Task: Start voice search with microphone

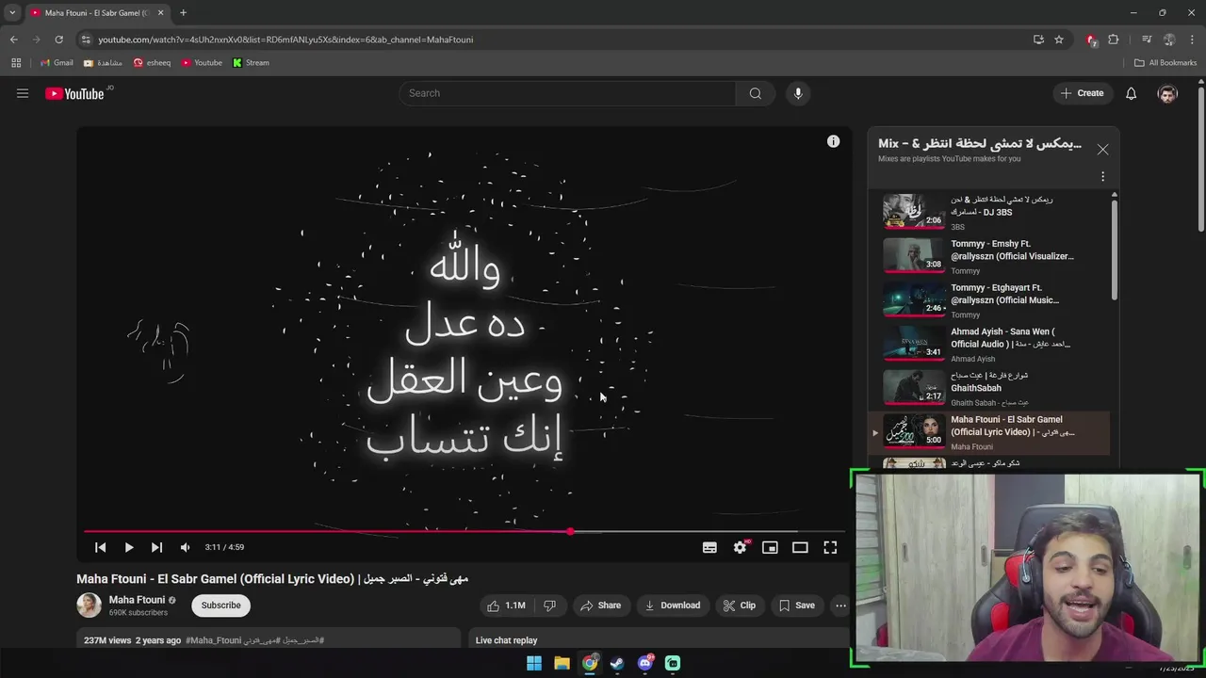Action: coord(798,93)
